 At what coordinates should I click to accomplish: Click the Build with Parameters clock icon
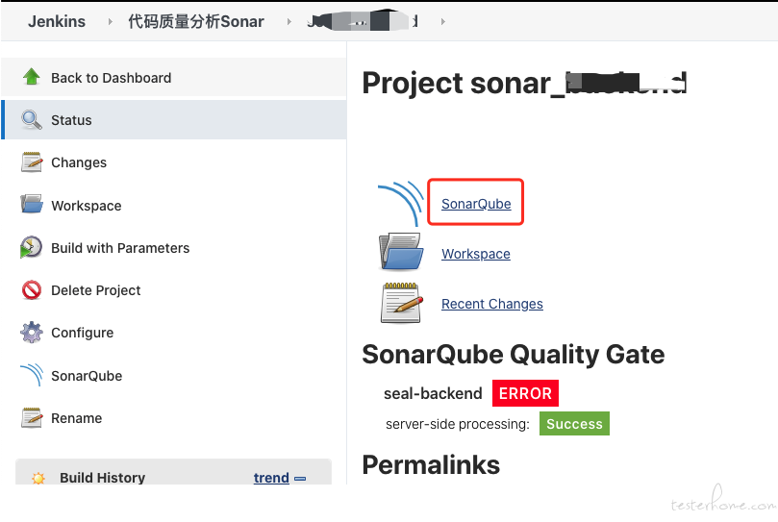click(x=31, y=247)
